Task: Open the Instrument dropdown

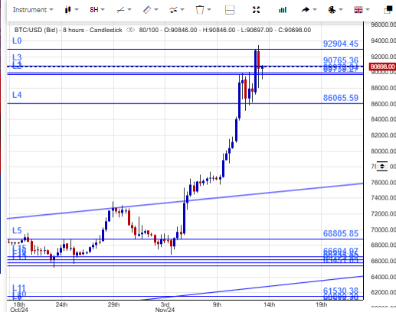Action: (33, 10)
